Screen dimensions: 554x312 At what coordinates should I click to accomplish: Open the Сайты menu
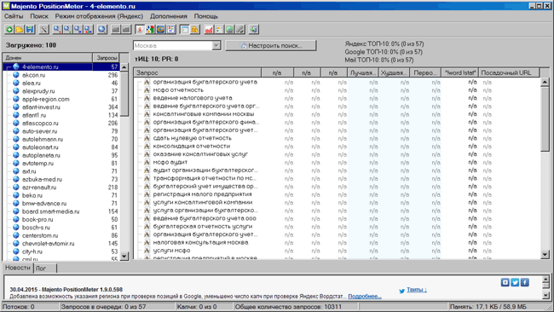pos(14,16)
